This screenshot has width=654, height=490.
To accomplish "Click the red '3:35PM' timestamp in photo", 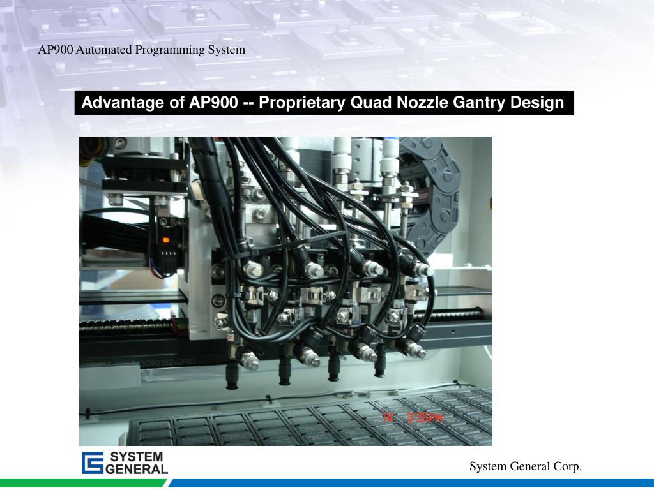I will 425,417.
